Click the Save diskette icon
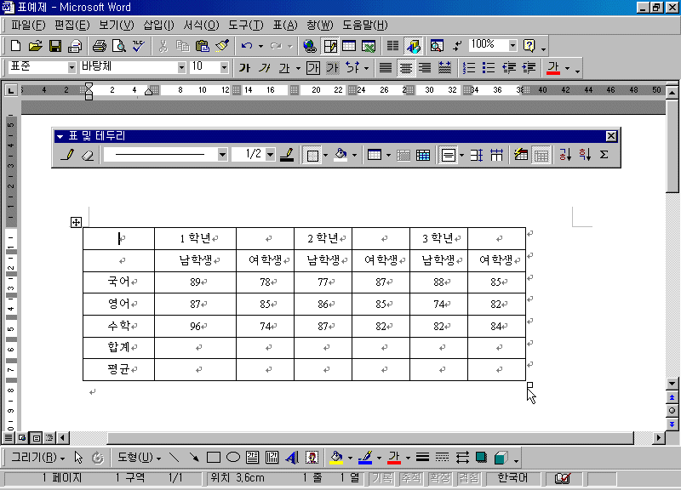This screenshot has height=490, width=681. click(x=54, y=45)
